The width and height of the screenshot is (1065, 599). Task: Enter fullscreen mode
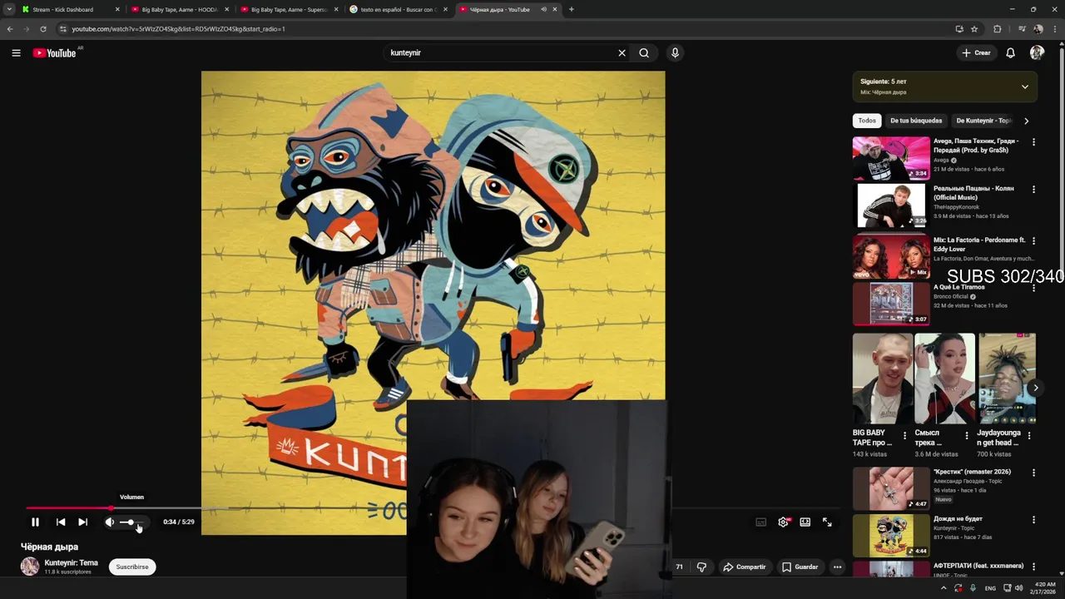click(827, 522)
